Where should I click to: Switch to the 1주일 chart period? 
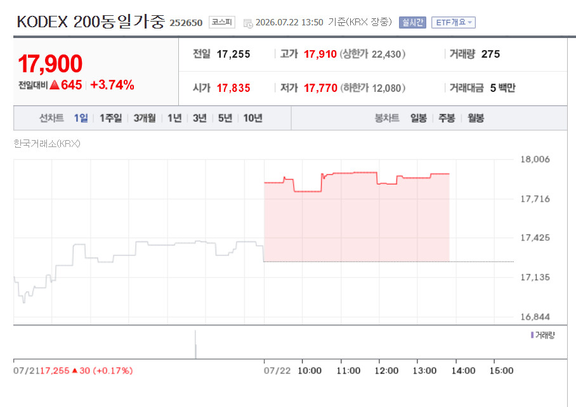point(110,118)
